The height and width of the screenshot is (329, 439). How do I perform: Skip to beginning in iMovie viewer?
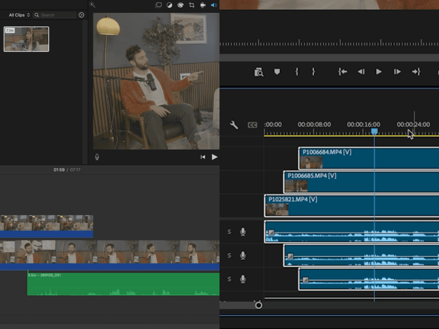[203, 157]
